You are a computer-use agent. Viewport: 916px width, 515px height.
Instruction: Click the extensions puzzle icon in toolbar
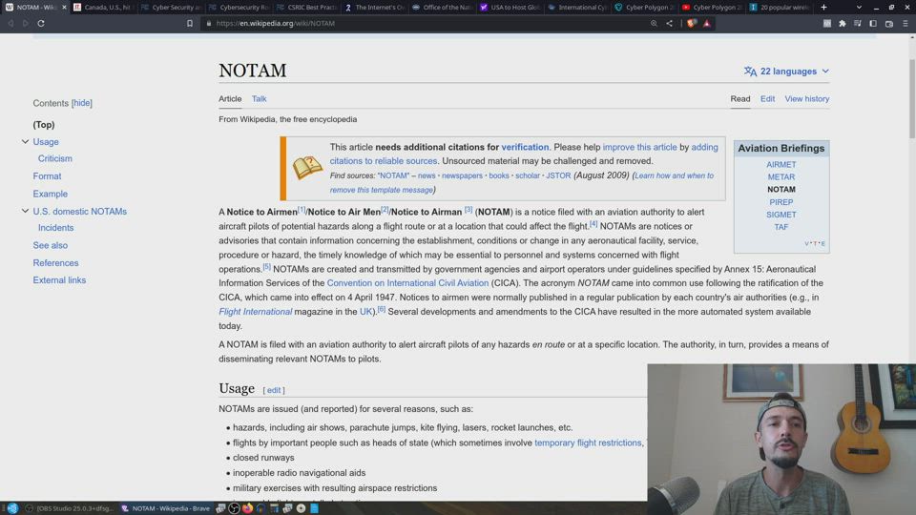pyautogui.click(x=842, y=23)
